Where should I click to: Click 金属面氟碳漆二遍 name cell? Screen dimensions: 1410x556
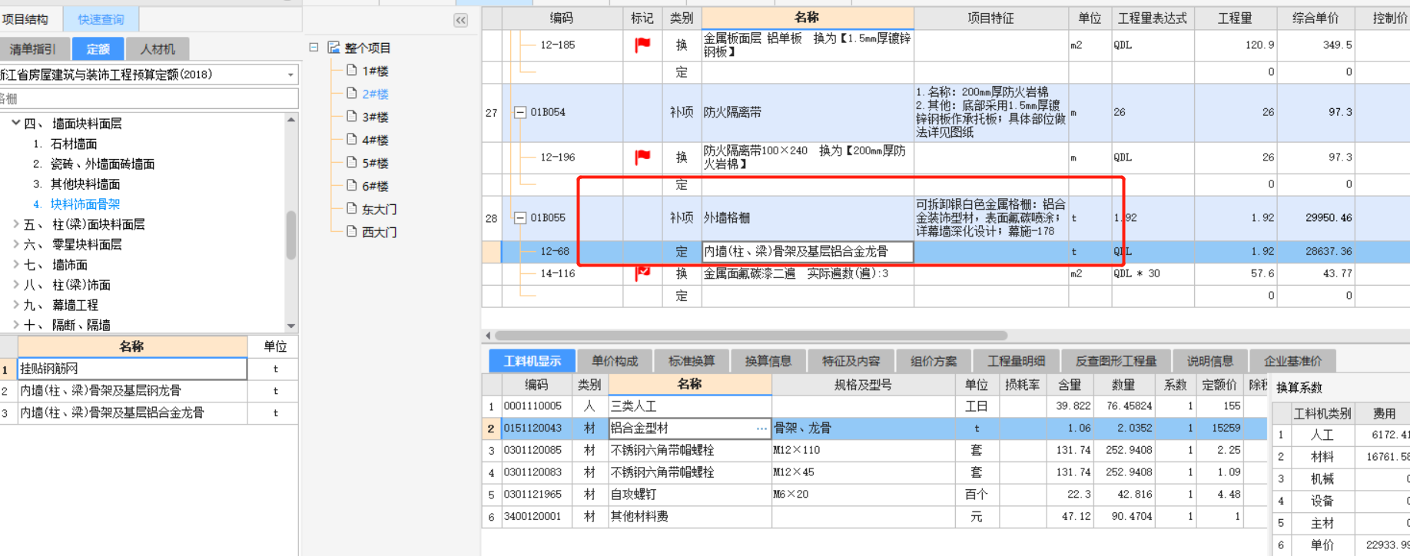pos(808,273)
